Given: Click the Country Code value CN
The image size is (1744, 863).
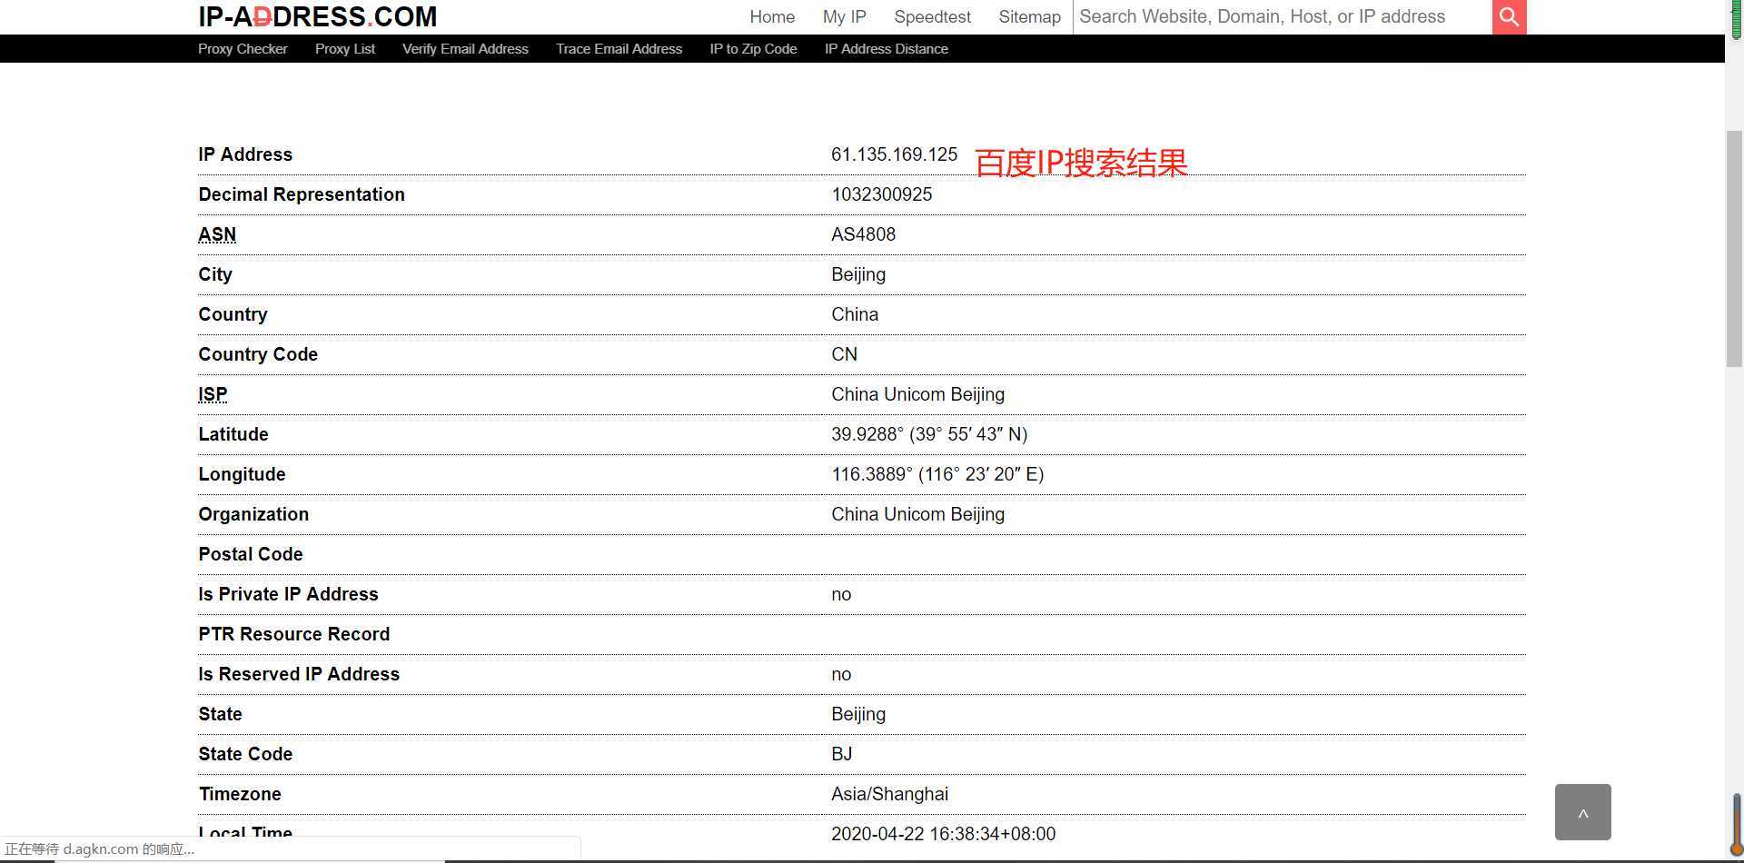Looking at the screenshot, I should pos(844,354).
